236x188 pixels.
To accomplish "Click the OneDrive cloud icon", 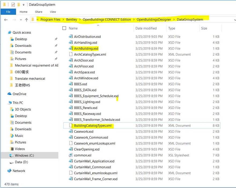I will (9, 94).
